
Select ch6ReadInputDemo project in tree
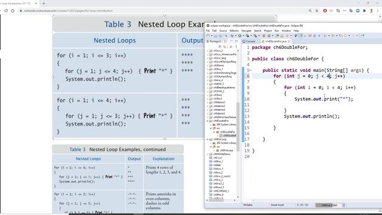(224, 88)
